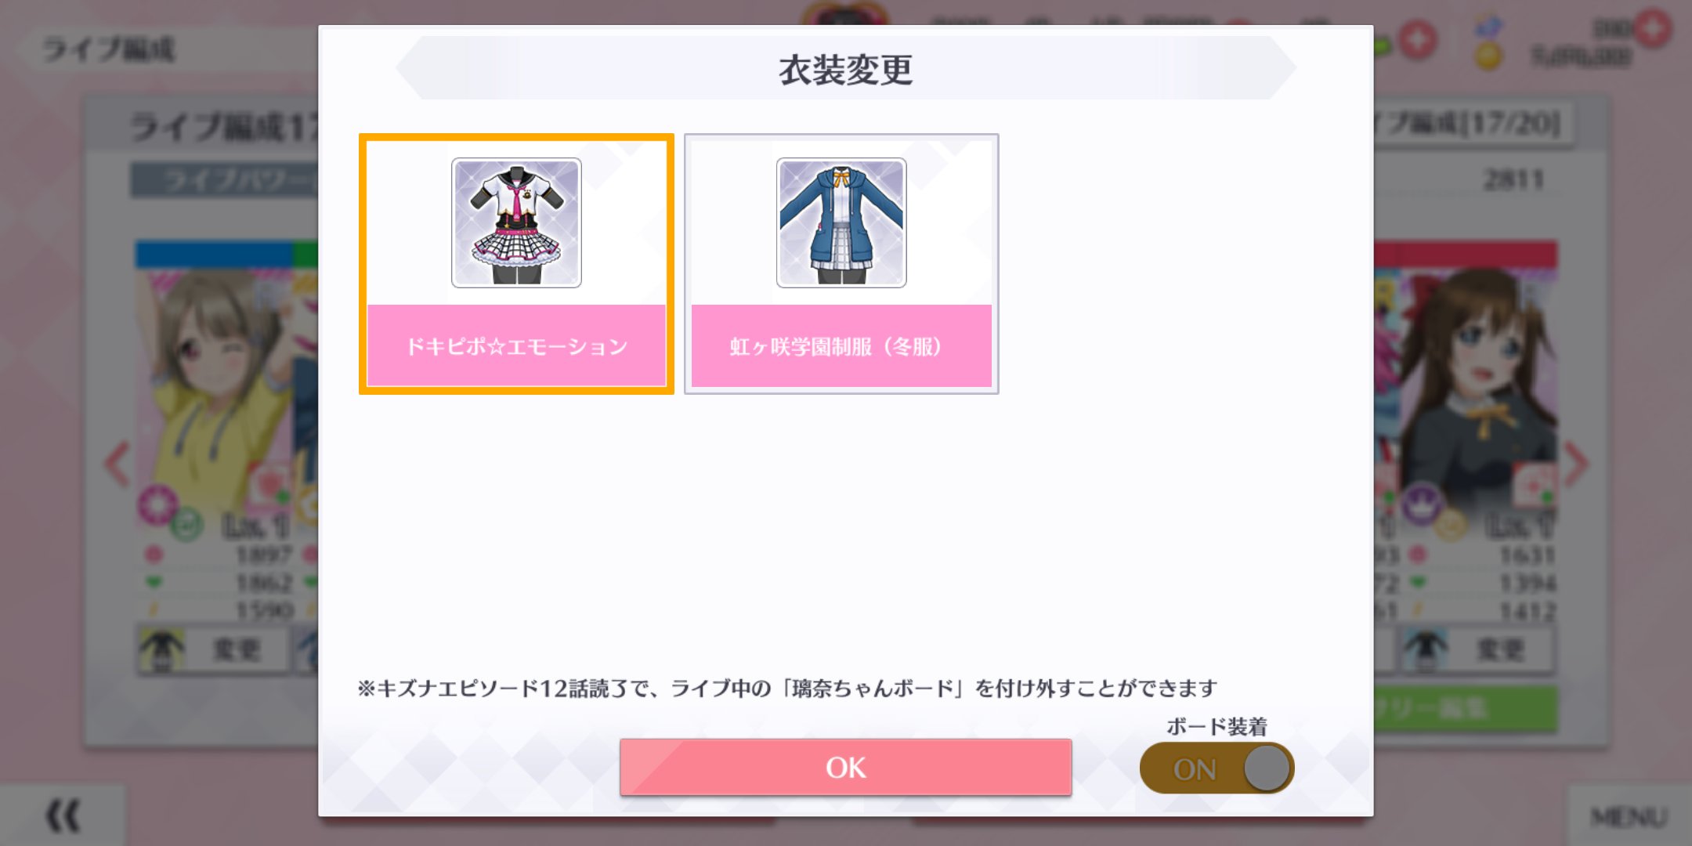
Task: Select the ドキピポ☆エモーション costume icon
Action: click(516, 222)
